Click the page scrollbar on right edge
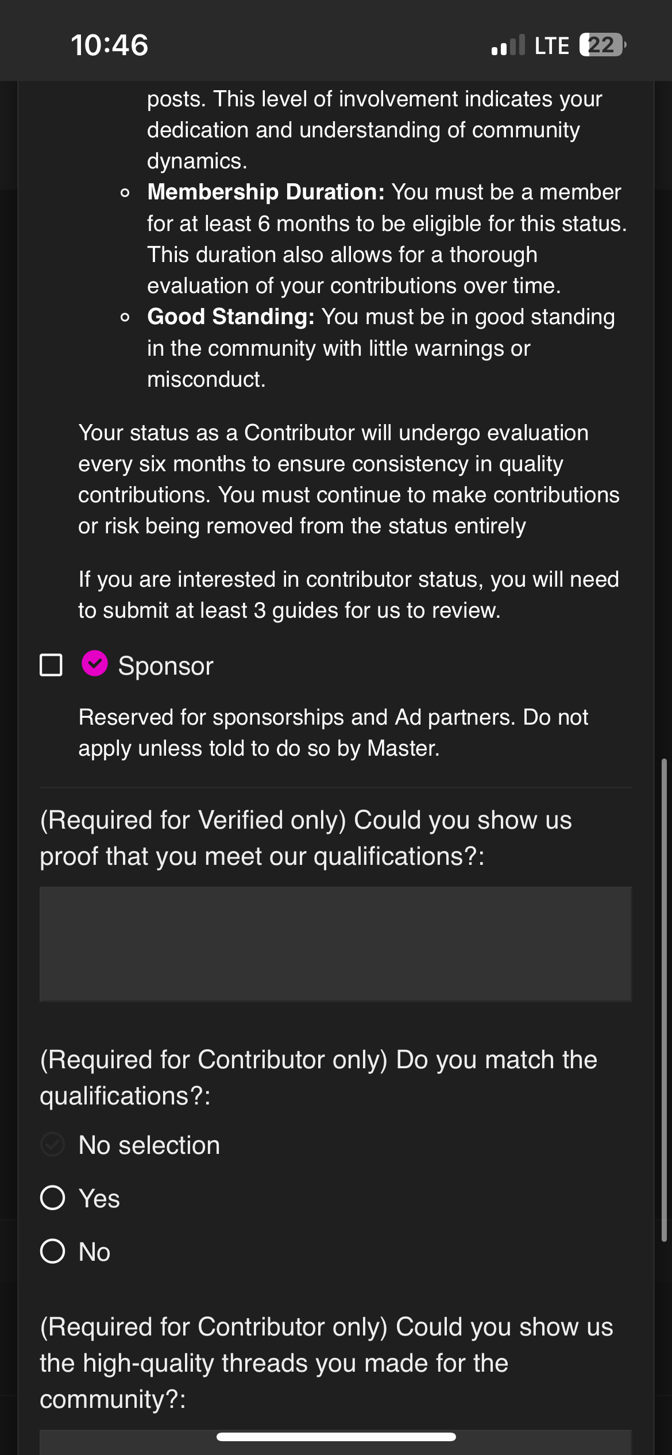 (664, 1000)
